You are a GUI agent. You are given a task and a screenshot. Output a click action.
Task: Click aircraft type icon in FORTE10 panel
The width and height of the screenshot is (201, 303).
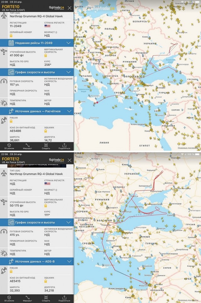4,16
